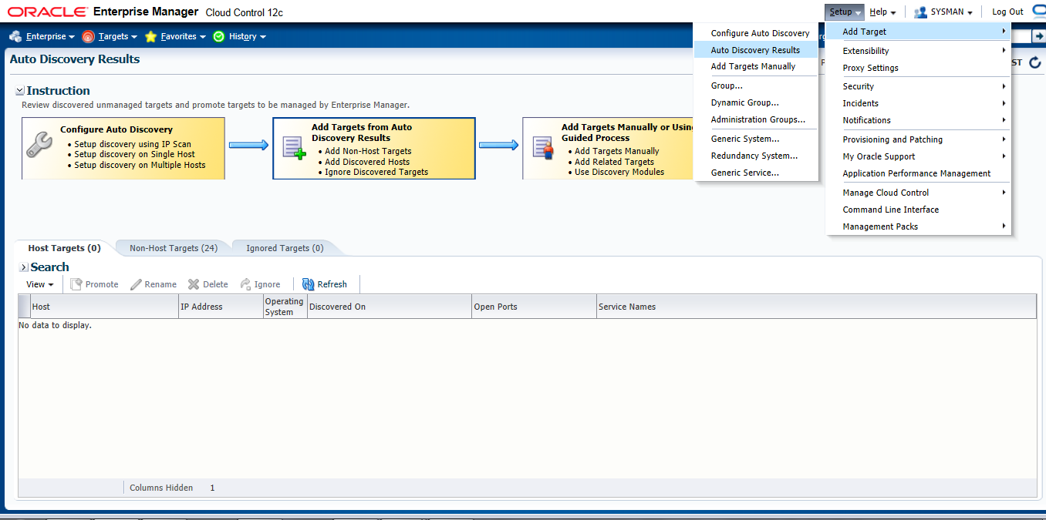Image resolution: width=1046 pixels, height=520 pixels.
Task: Click the wrench Configure Auto Discovery icon
Action: (x=39, y=145)
